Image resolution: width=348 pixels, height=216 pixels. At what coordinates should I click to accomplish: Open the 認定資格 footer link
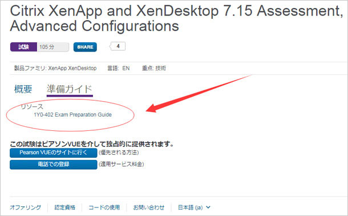(65, 207)
